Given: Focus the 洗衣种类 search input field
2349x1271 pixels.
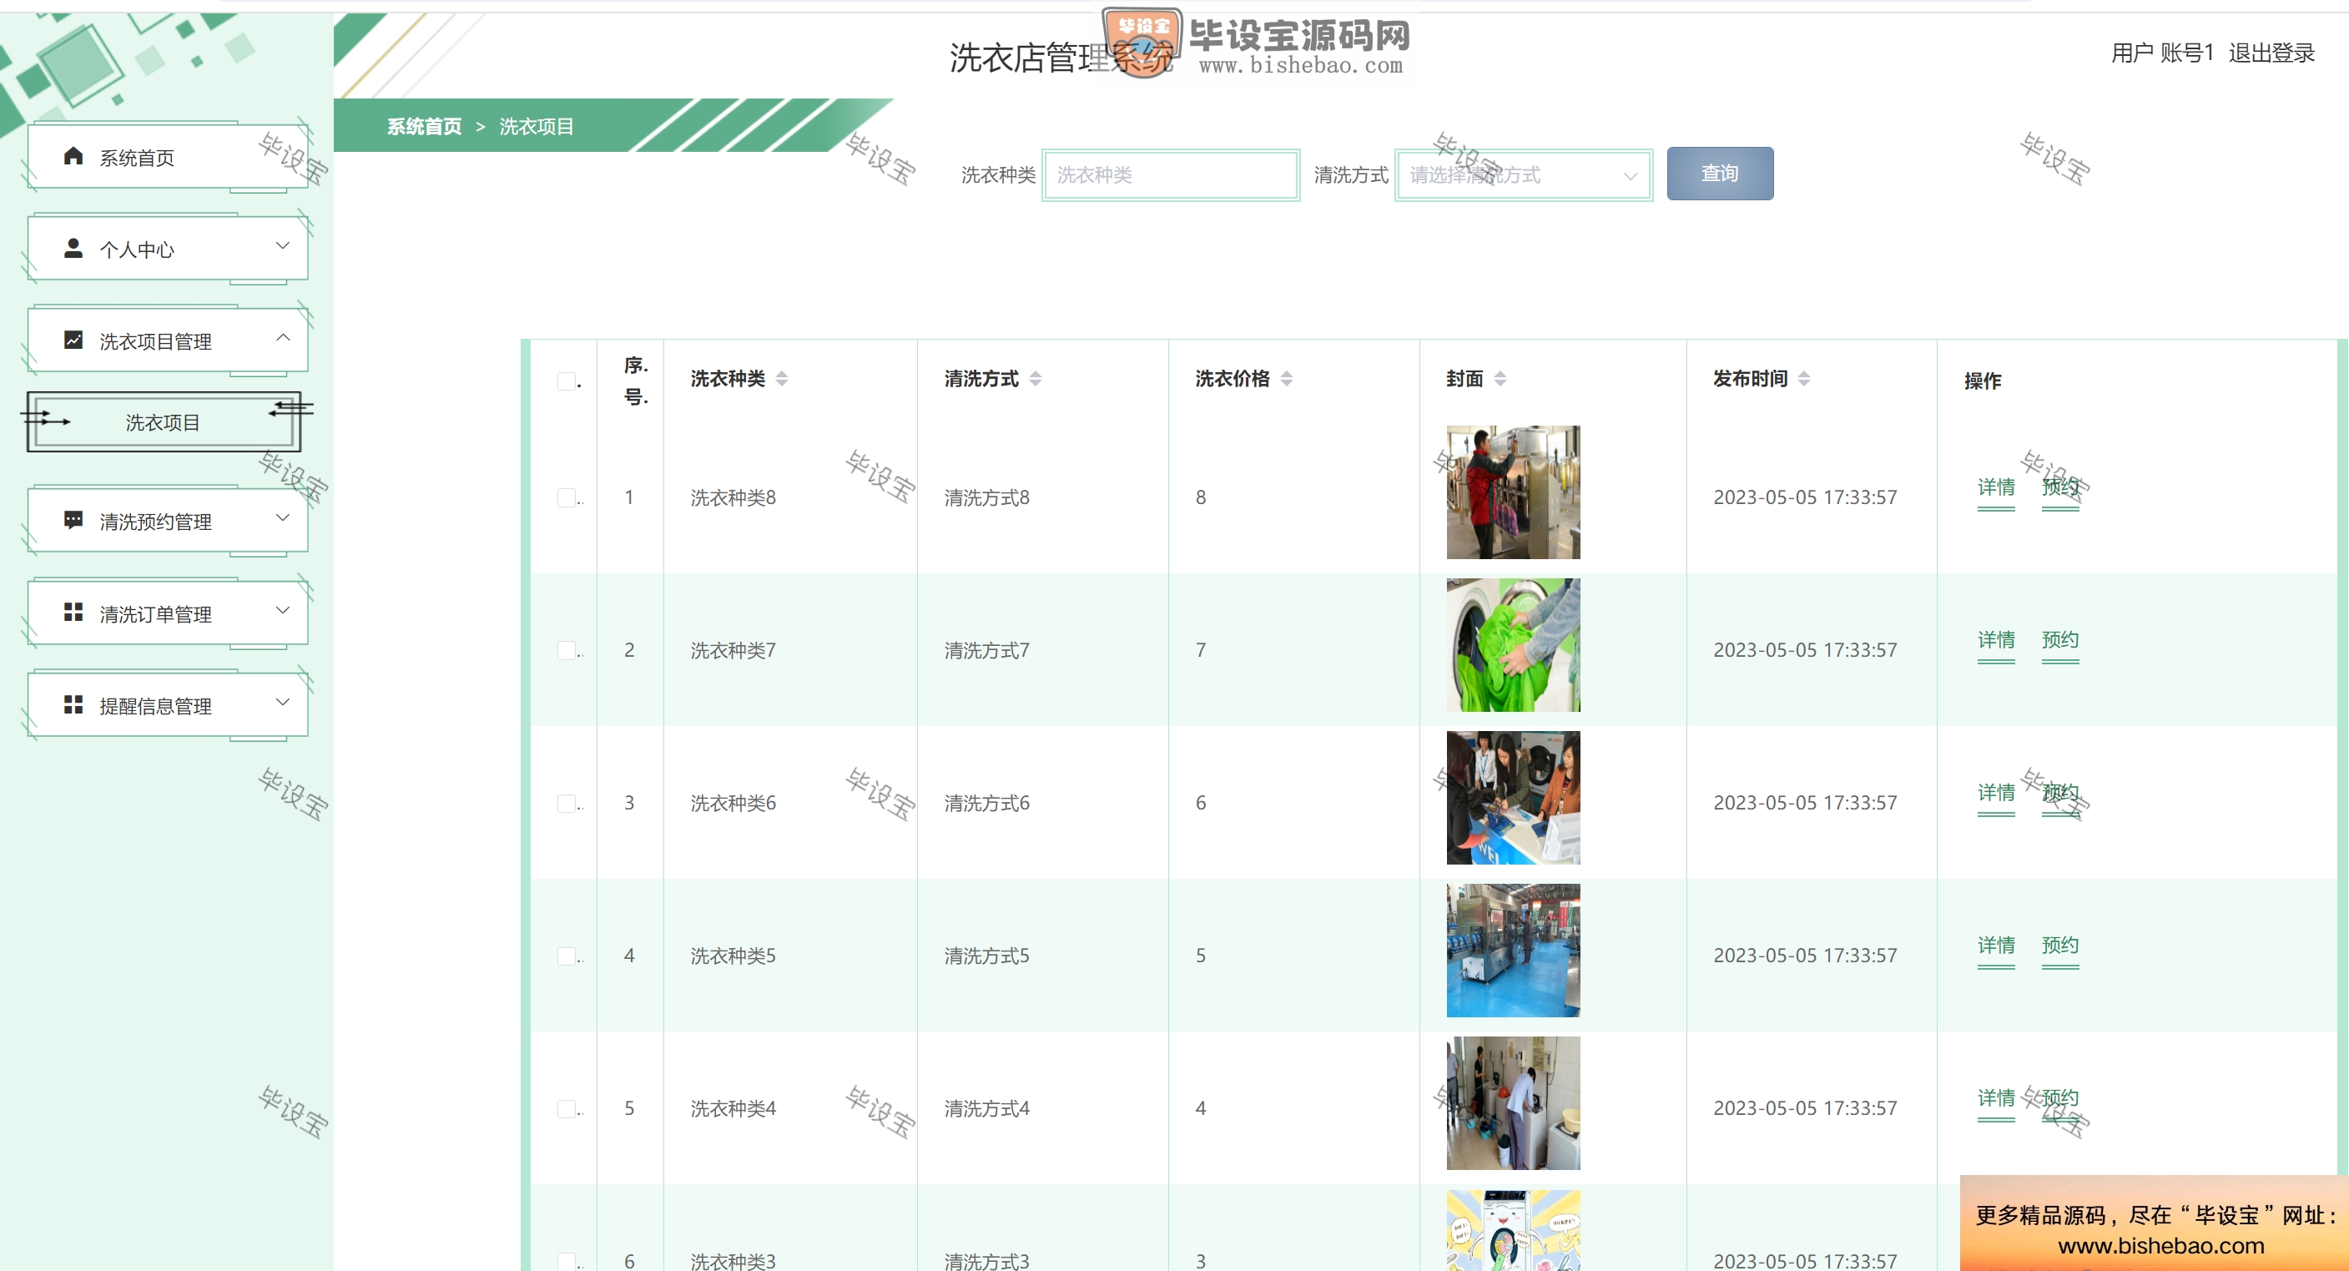Looking at the screenshot, I should click(1171, 175).
